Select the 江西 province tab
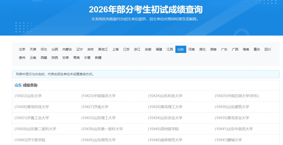The width and height of the screenshot is (283, 145). pyautogui.click(x=170, y=49)
